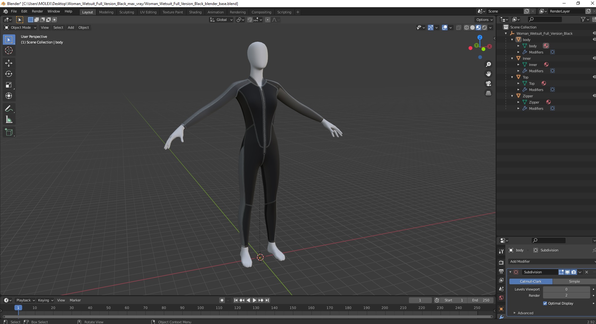Select the Move tool in toolbar
Image resolution: width=596 pixels, height=324 pixels.
coord(9,63)
